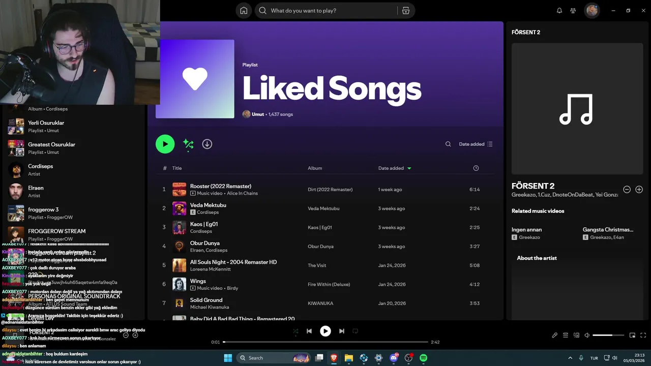Open the TUR language indicator
The height and width of the screenshot is (366, 651).
(x=594, y=358)
